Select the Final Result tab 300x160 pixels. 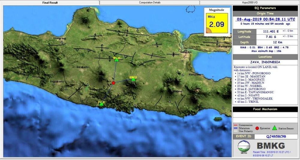[x=49, y=2]
